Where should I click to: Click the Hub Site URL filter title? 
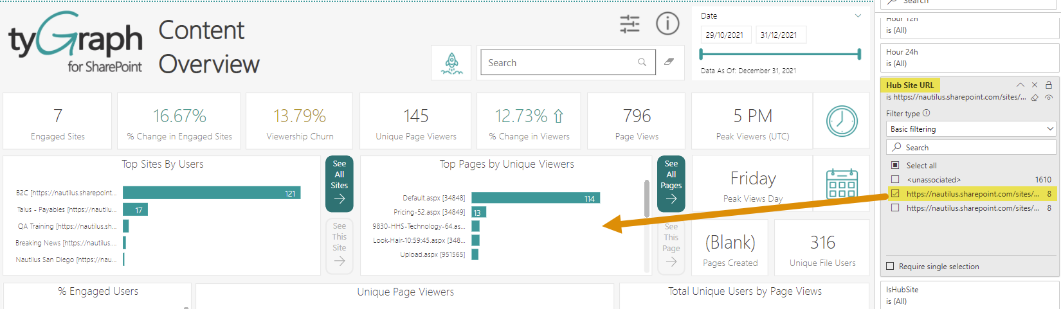coord(910,85)
